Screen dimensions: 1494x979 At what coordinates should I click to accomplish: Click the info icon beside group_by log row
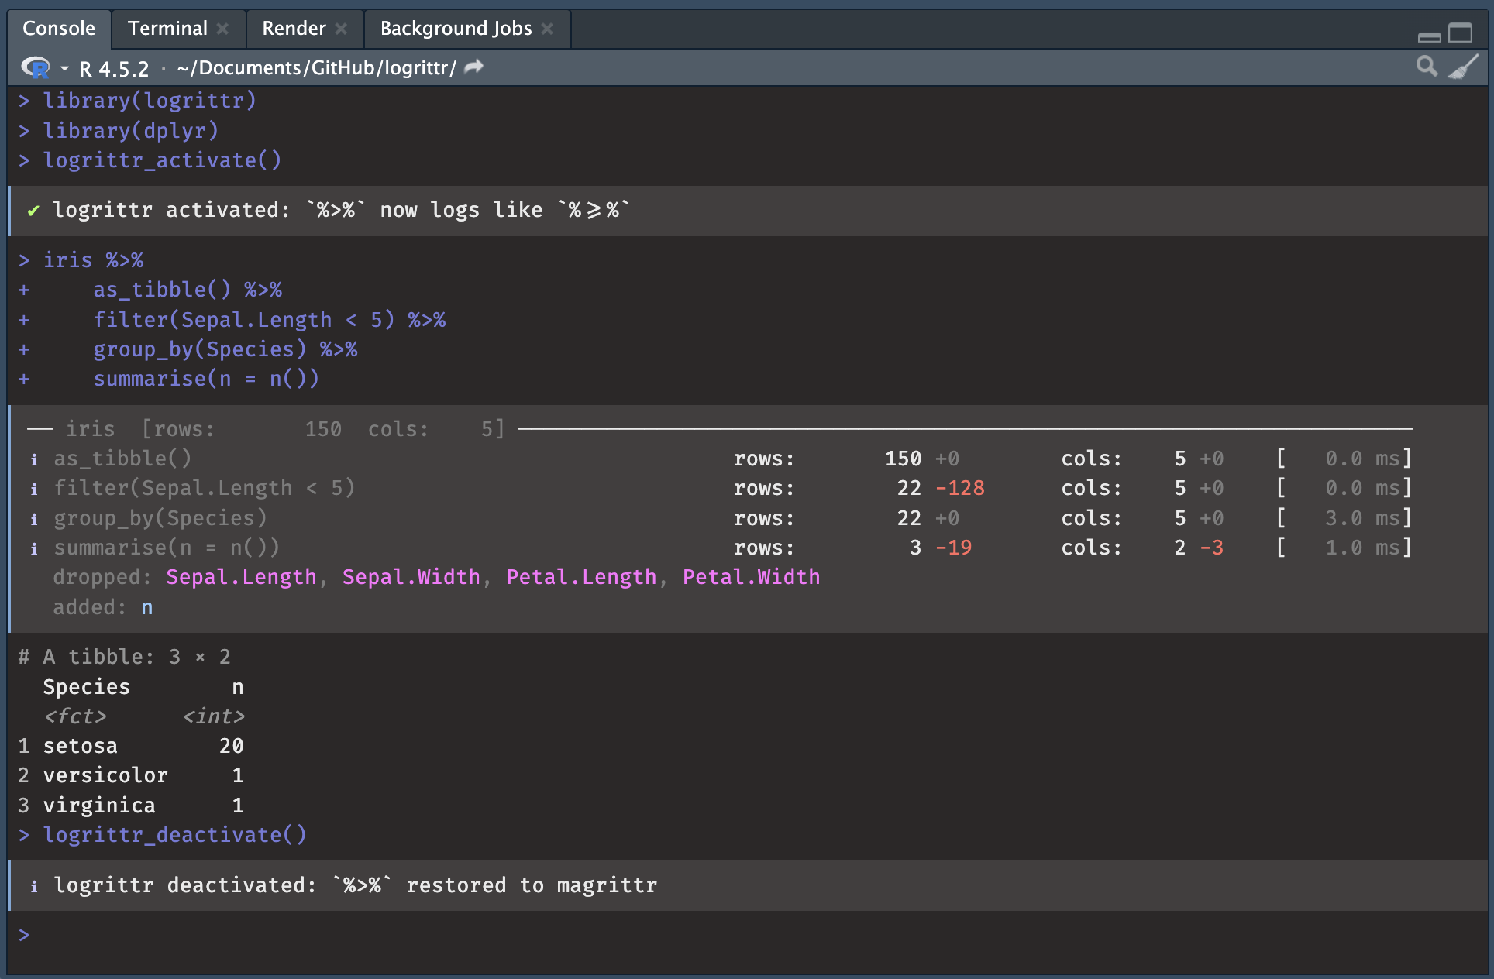pyautogui.click(x=34, y=519)
